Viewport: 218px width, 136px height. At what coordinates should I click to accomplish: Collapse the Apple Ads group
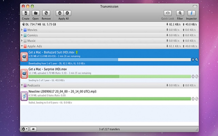[x=22, y=46]
